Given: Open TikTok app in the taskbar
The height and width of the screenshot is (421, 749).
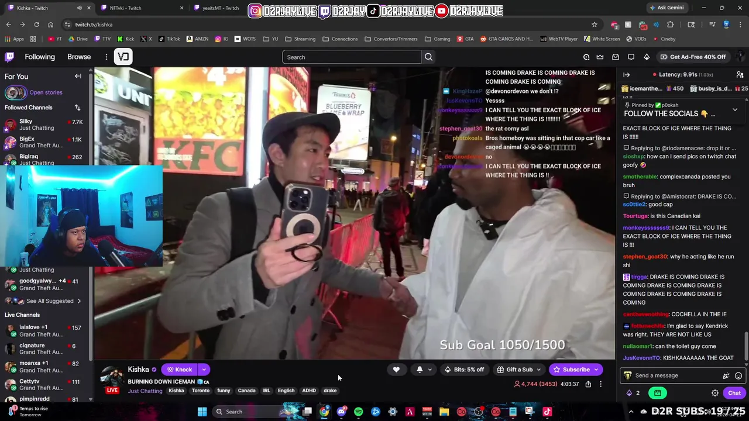Looking at the screenshot, I should click(x=547, y=412).
